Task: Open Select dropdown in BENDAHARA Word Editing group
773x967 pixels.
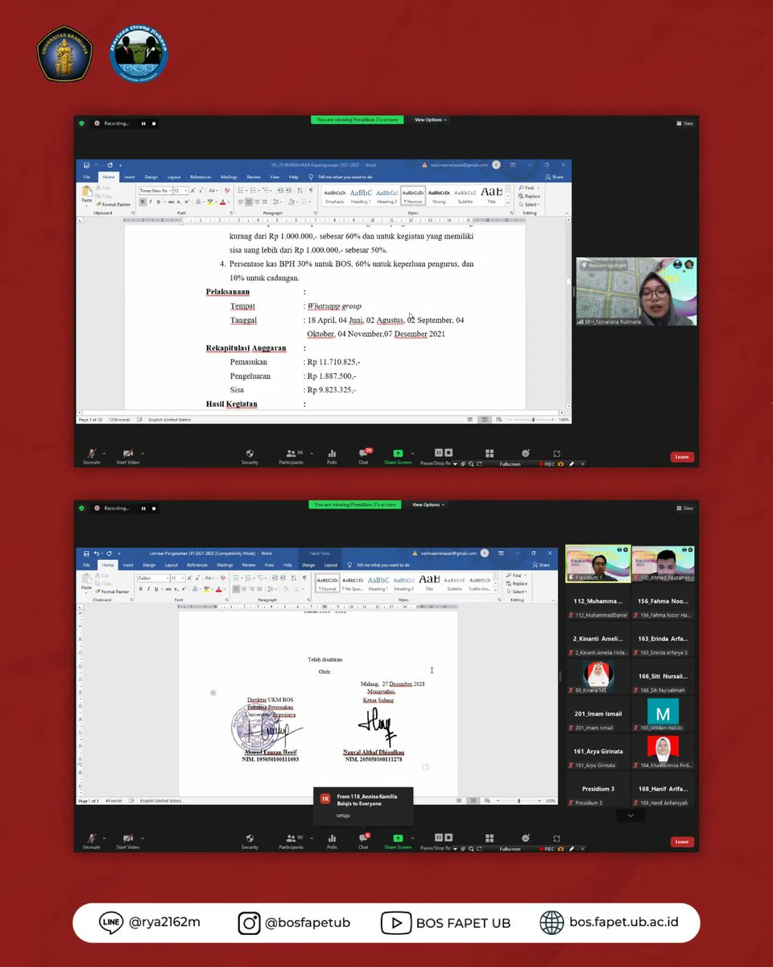Action: (529, 205)
